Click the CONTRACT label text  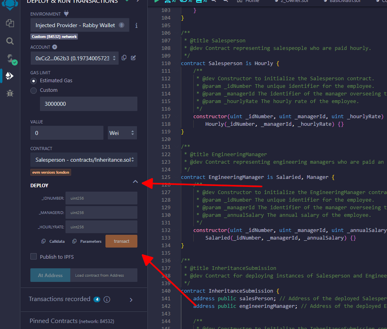pyautogui.click(x=41, y=149)
